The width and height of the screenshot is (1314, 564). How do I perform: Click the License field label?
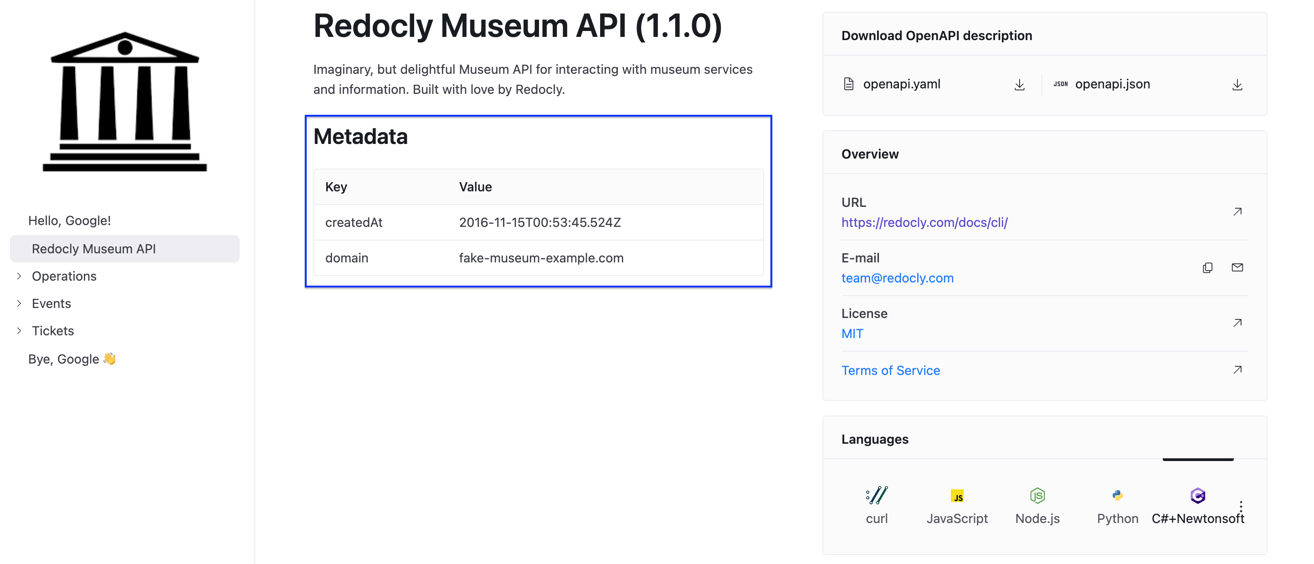tap(864, 313)
